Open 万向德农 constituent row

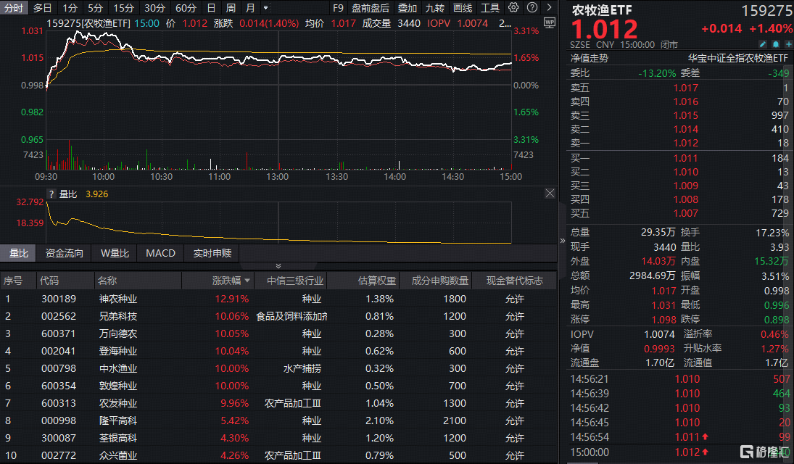tap(278, 333)
